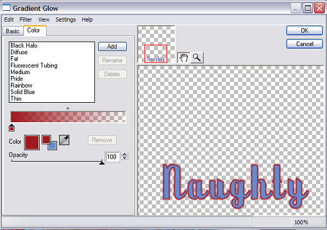Select the red gradient color stop marker

pyautogui.click(x=12, y=128)
